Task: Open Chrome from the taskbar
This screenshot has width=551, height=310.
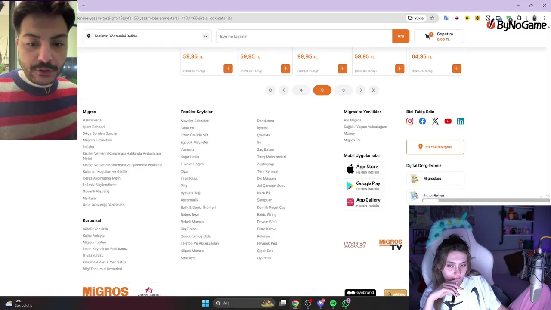Action: pyautogui.click(x=295, y=303)
